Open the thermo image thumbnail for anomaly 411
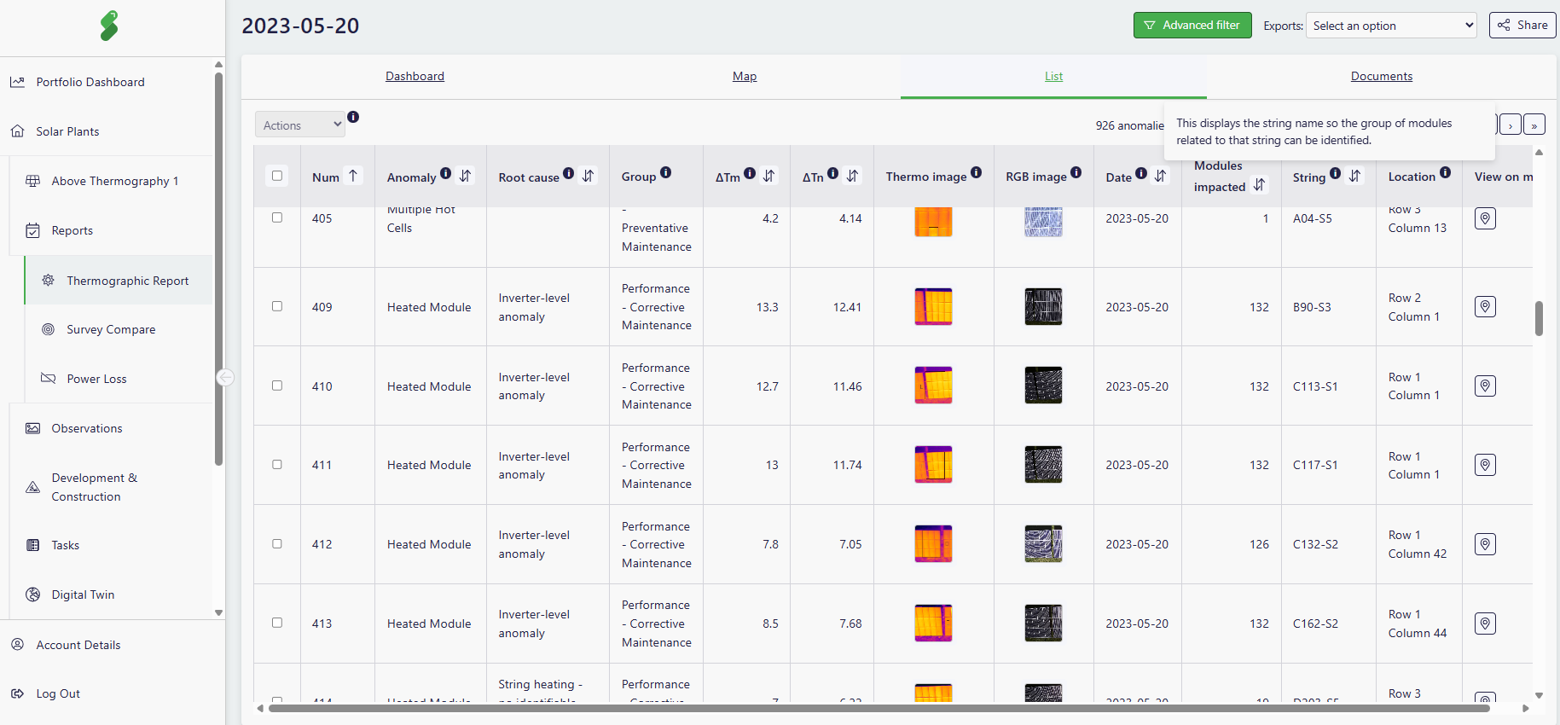 [x=933, y=465]
